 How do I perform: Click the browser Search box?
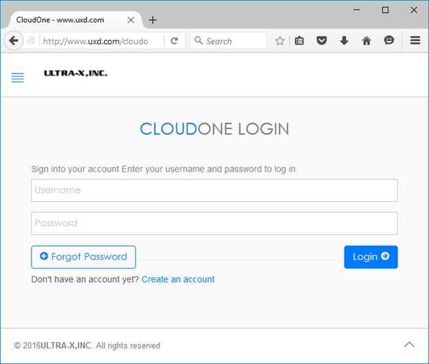click(x=228, y=41)
